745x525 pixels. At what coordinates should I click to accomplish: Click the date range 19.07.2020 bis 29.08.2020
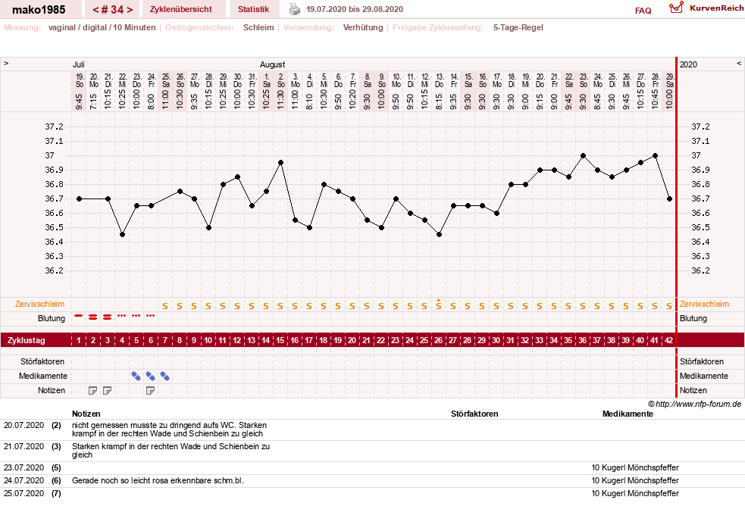point(355,9)
